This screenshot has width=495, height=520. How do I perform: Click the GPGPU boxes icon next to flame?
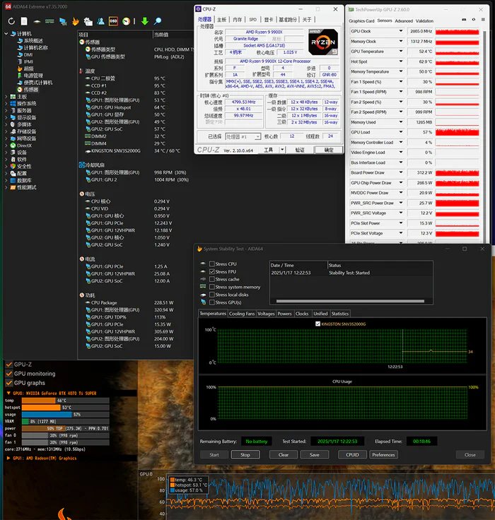[x=88, y=22]
